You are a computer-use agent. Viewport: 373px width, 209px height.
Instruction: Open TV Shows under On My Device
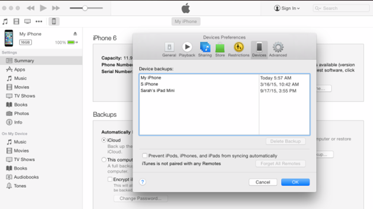[41, 159]
